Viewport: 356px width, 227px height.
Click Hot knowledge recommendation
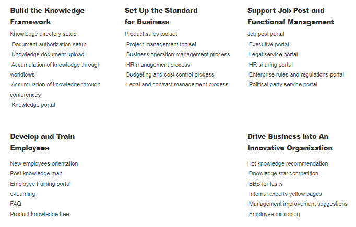click(288, 164)
